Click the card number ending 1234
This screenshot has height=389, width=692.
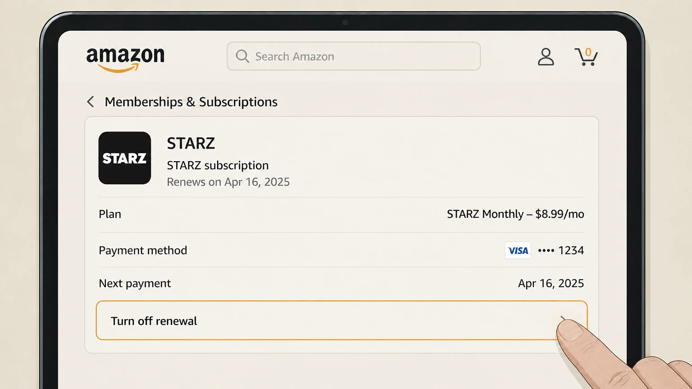[561, 250]
